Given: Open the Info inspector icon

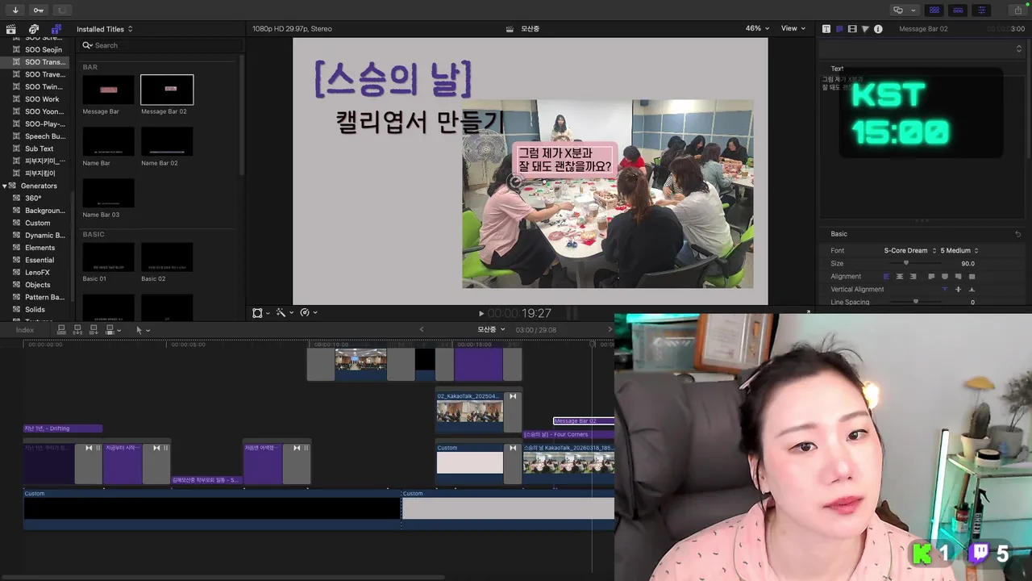Looking at the screenshot, I should (x=878, y=29).
